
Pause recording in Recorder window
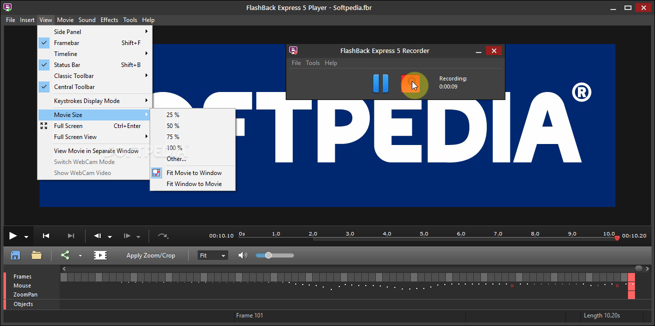pos(381,83)
